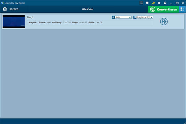Open the yellow key registration icon
Viewport: 186px width, 124px height.
coord(153,3)
